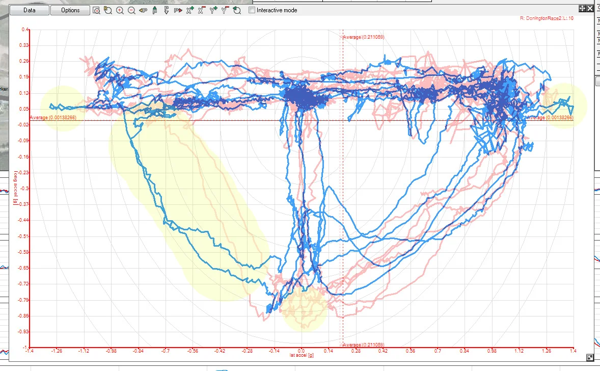This screenshot has height=371, width=600.
Task: Expand X axis with X plus icon
Action: pos(190,10)
